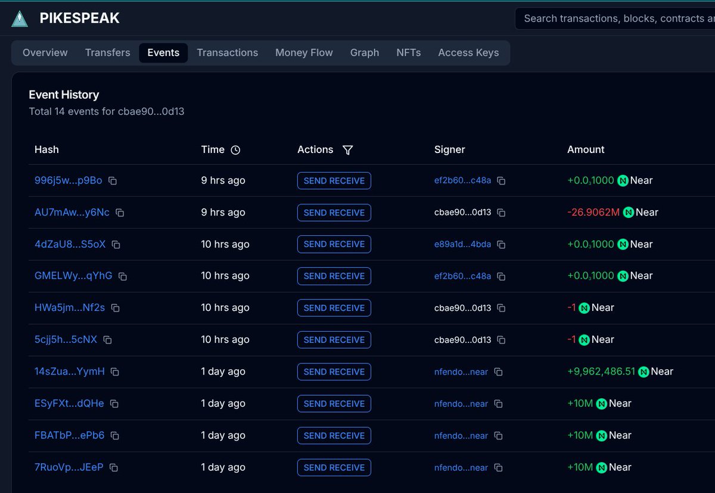Open transaction HWa5jm...Nf2s
715x493 pixels.
pos(70,308)
